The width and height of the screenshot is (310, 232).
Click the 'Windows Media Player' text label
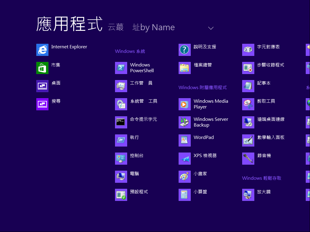[x=211, y=104]
